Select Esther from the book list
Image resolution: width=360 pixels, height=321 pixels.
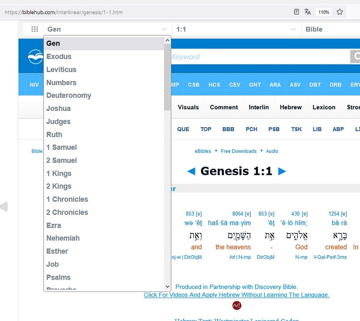(x=104, y=251)
